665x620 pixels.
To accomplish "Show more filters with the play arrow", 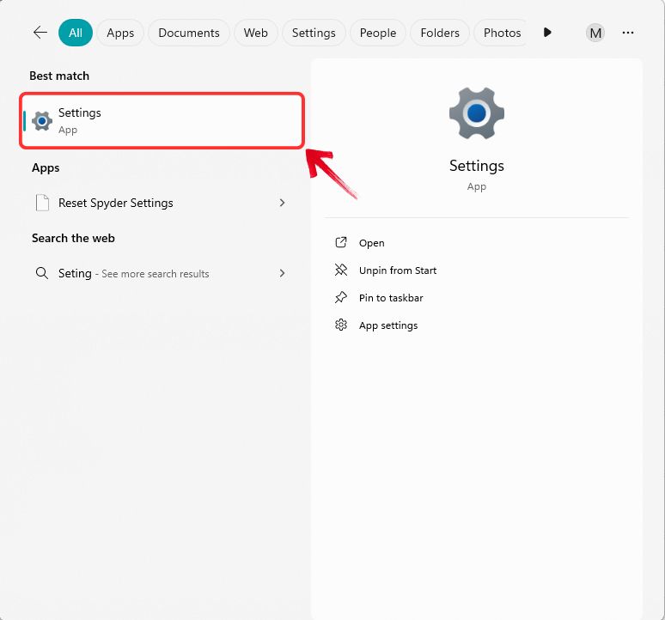I will [x=547, y=33].
